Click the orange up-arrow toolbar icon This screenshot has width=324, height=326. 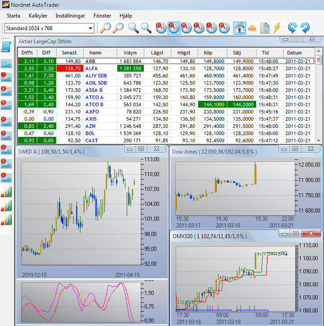(x=252, y=28)
